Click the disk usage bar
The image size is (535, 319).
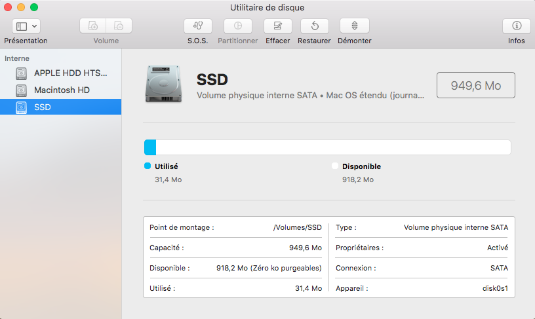[328, 147]
